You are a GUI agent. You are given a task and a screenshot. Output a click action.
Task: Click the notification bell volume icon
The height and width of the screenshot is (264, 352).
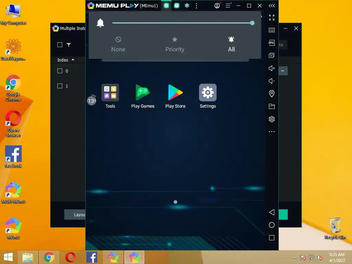tap(100, 23)
